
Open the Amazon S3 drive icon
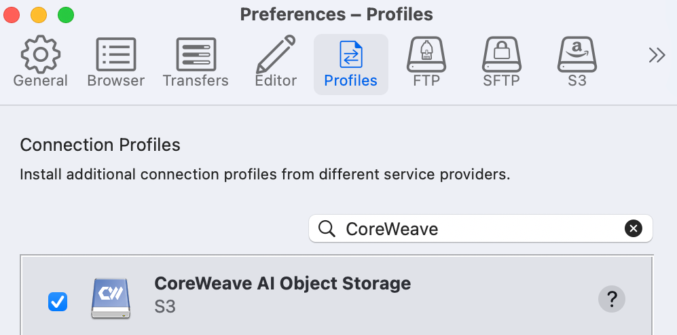point(577,54)
